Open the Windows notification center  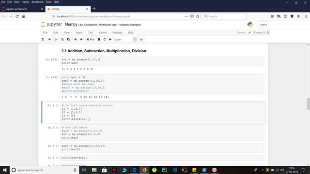pyautogui.click(x=304, y=170)
